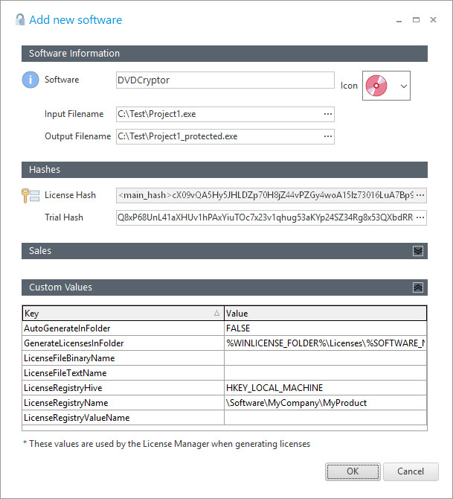Select the GenerateLicensesInFolder key
453x499 pixels.
tap(123, 343)
